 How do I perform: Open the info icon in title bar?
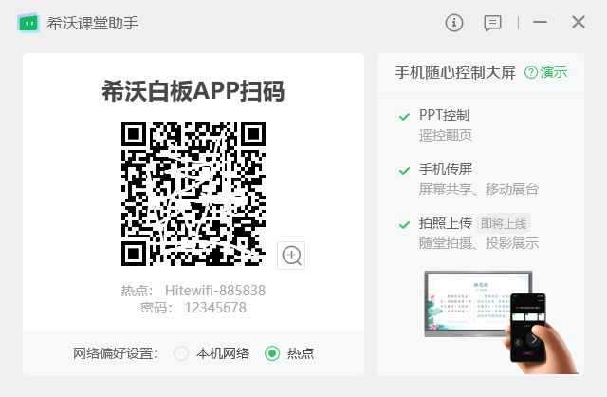[x=454, y=23]
